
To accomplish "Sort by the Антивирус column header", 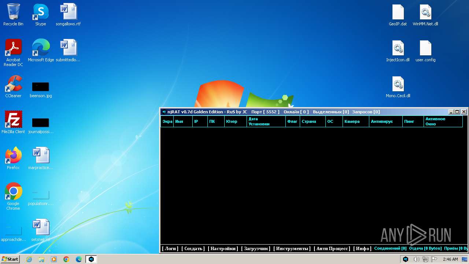I will tap(386, 121).
